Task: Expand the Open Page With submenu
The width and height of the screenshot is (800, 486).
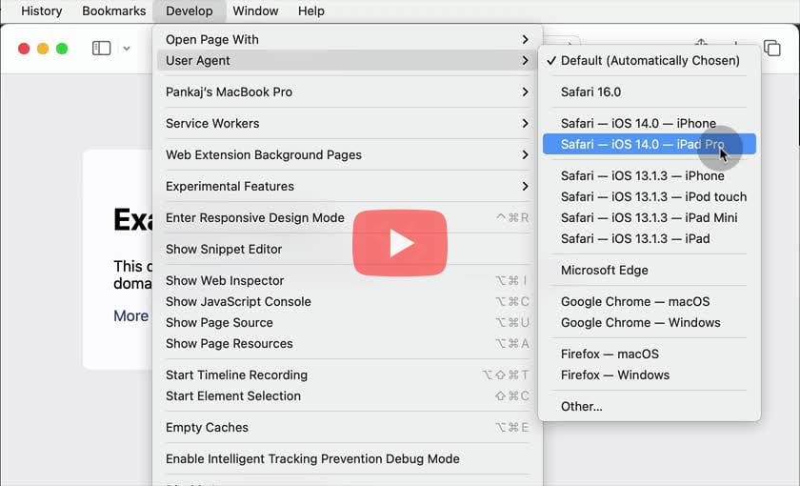Action: 347,39
